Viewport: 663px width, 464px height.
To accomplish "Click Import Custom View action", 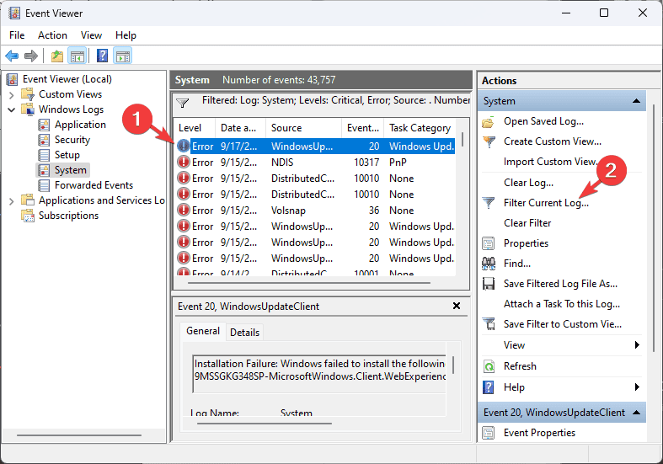I will pos(549,162).
